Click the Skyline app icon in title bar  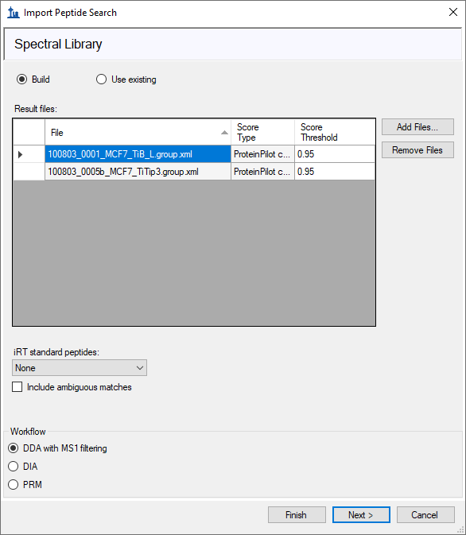point(14,13)
